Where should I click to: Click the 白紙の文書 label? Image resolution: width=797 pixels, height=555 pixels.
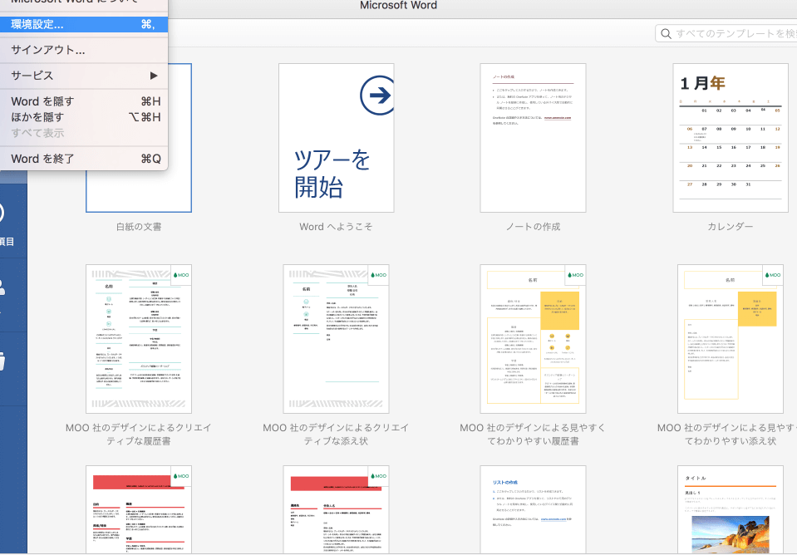click(139, 227)
